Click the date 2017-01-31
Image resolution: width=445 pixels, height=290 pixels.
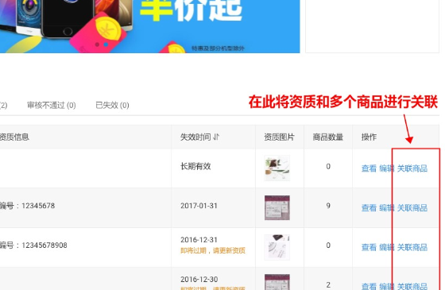[x=199, y=206]
